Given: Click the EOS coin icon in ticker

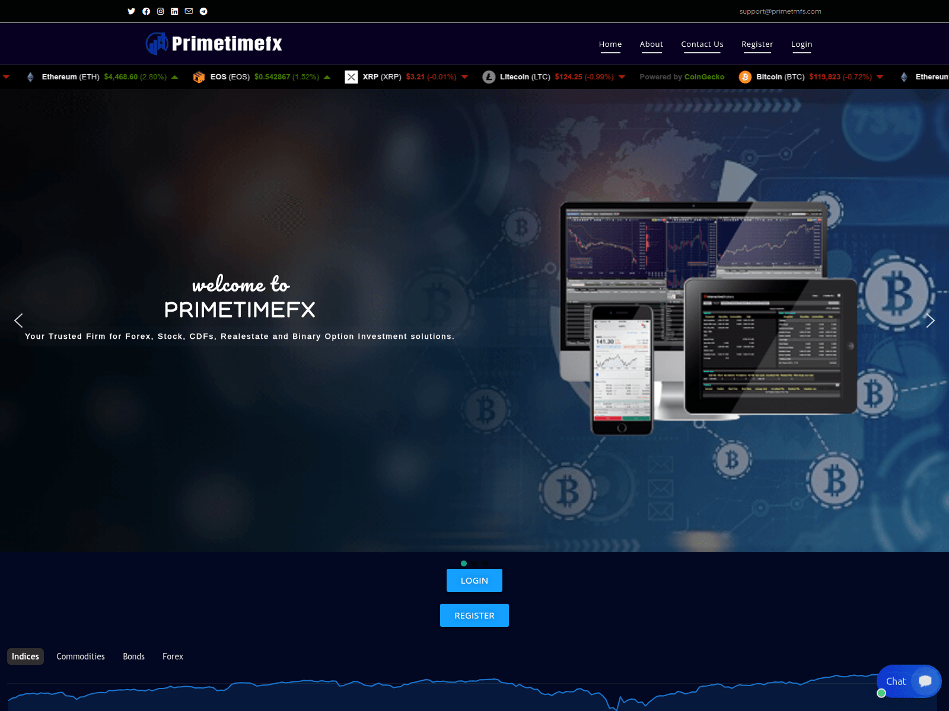Looking at the screenshot, I should 199,77.
